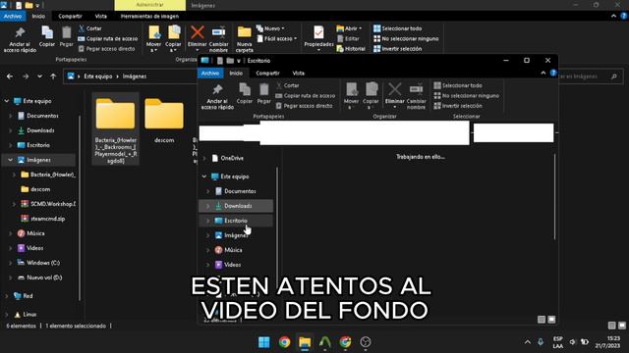Select Downloads in Escritorio window tree
Screen dimensions: 629x353
[236, 206]
